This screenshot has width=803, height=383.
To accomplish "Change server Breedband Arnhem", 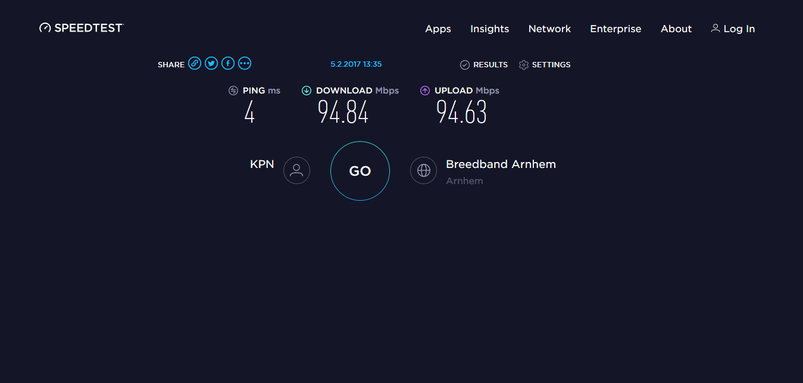I will [501, 164].
